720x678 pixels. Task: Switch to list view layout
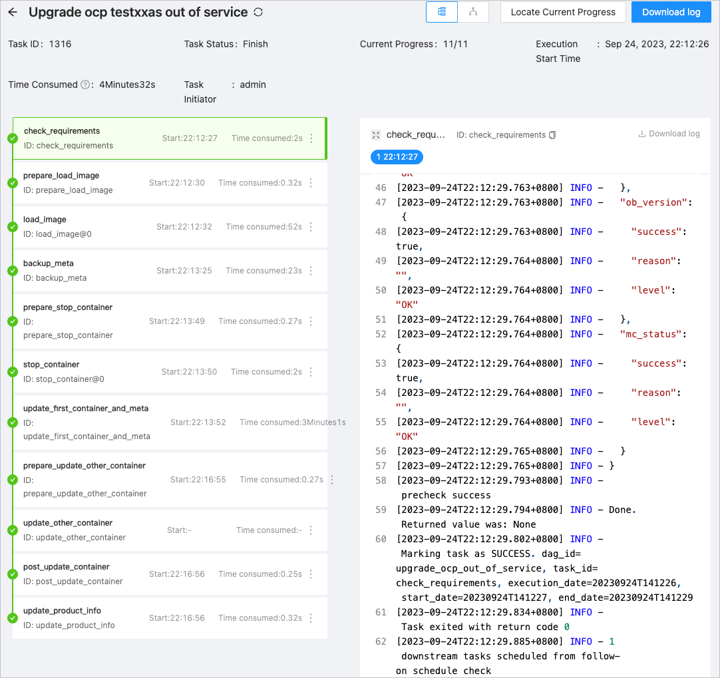click(x=442, y=12)
